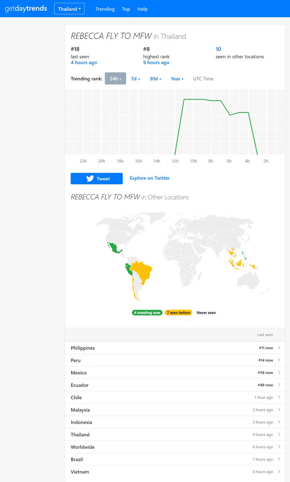Click the '4 trending now' green legend badge

click(x=147, y=312)
